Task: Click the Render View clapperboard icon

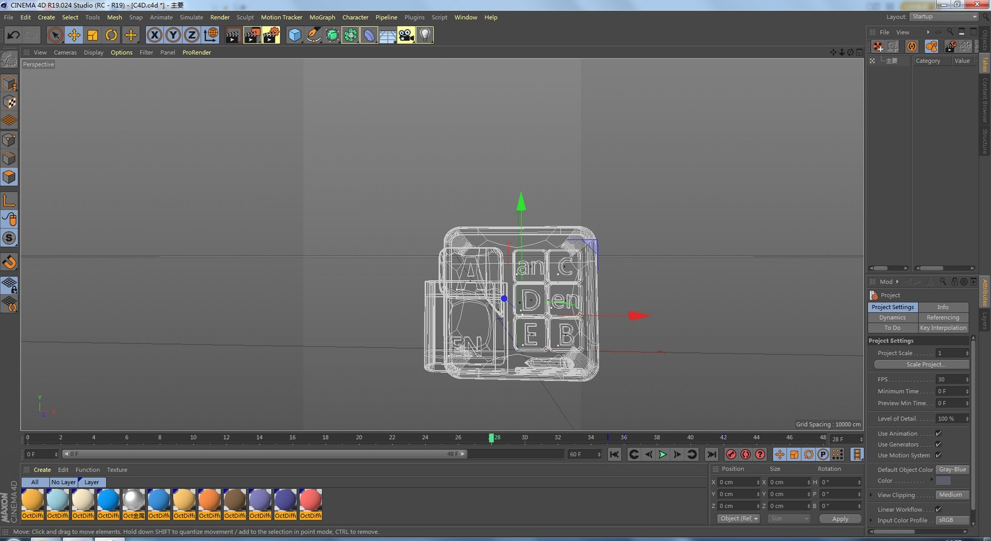Action: [x=233, y=35]
